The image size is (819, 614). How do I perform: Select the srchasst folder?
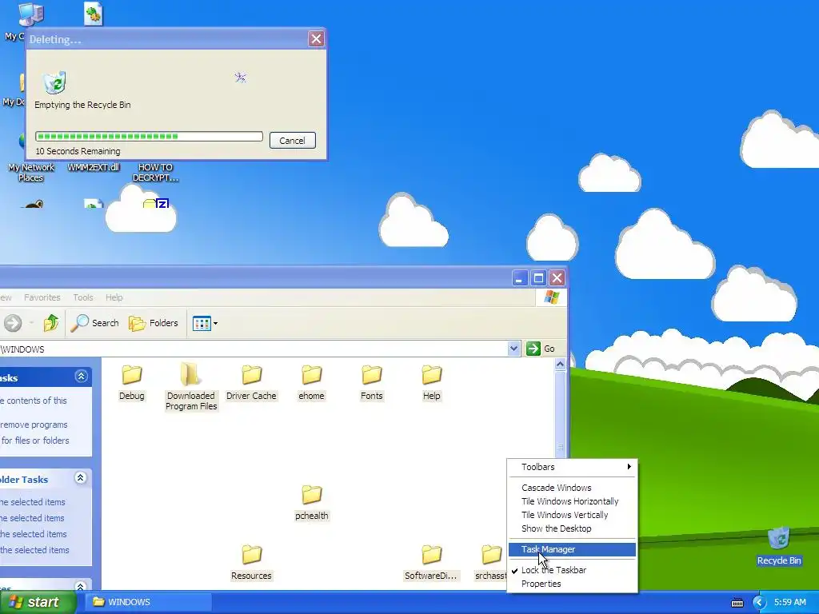(x=491, y=564)
